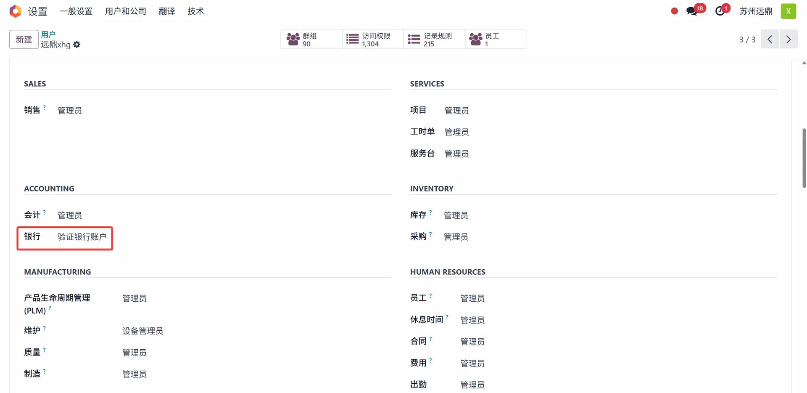Open the activities clock icon
Image resolution: width=807 pixels, height=393 pixels.
720,11
